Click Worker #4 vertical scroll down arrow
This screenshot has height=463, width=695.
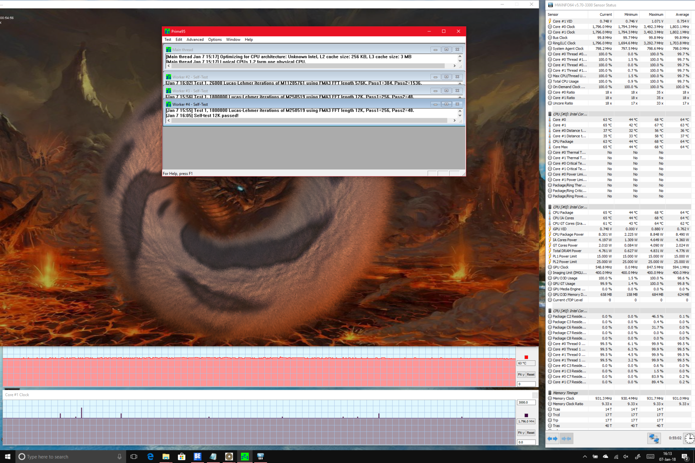(x=460, y=115)
